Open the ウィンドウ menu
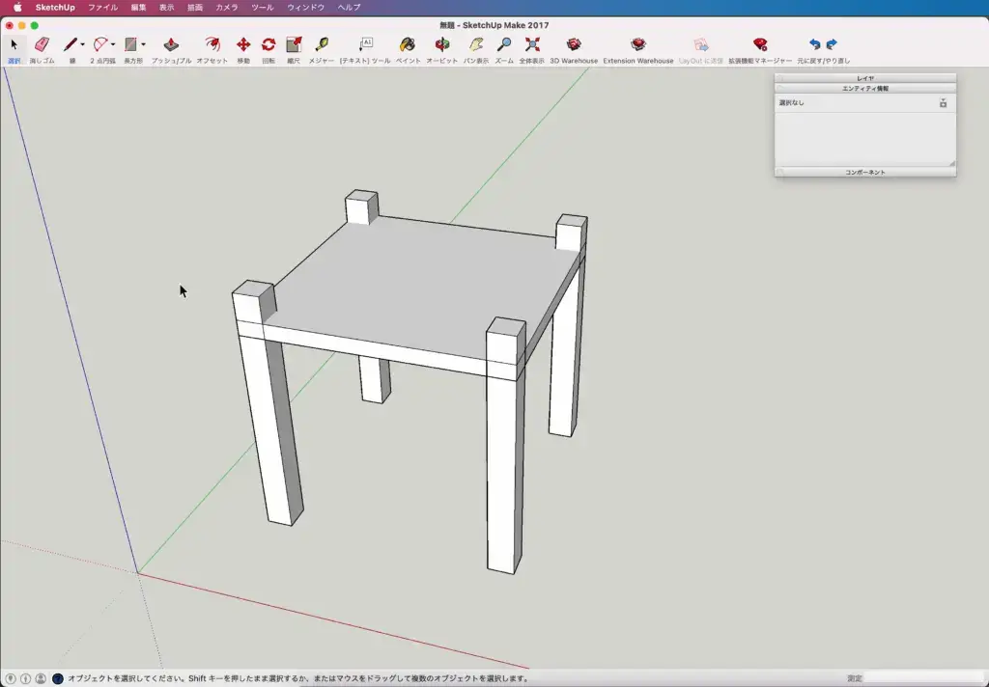989x687 pixels. click(x=306, y=8)
